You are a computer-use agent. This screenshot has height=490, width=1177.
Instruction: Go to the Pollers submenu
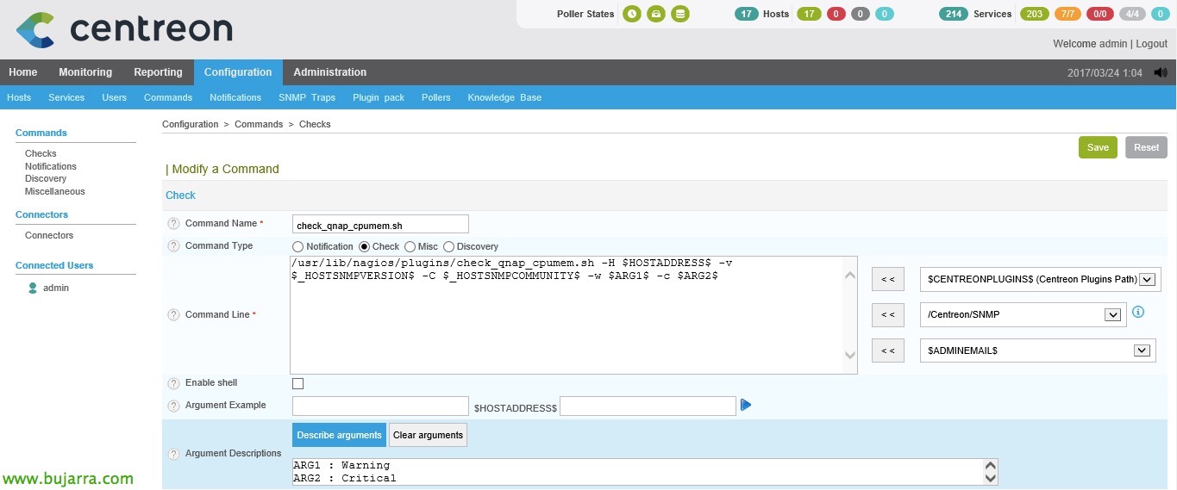click(436, 98)
